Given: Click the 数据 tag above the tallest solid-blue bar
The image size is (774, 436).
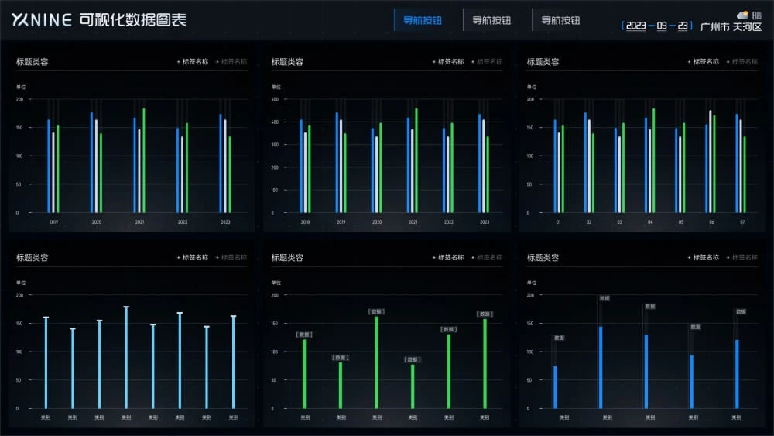Looking at the screenshot, I should [x=604, y=298].
